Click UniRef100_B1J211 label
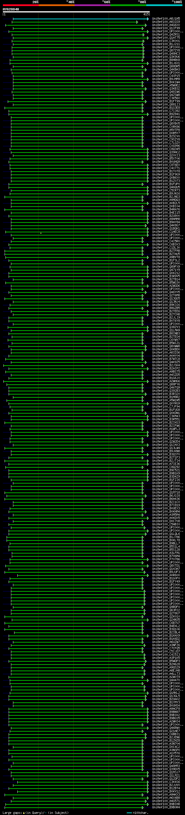The height and width of the screenshot is (815, 185). click(x=166, y=44)
